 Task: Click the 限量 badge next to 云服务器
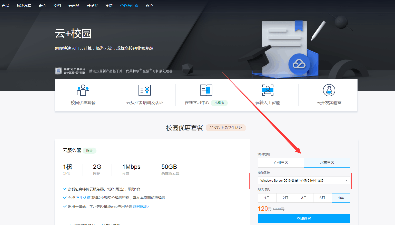point(89,151)
